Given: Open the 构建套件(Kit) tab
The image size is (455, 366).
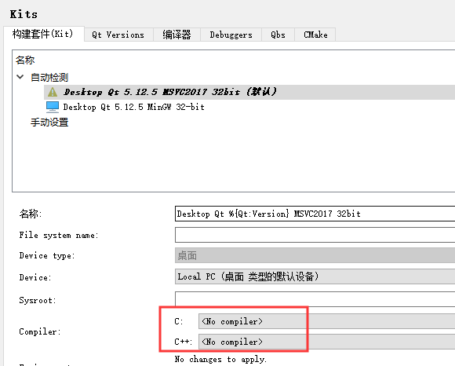Looking at the screenshot, I should click(43, 34).
